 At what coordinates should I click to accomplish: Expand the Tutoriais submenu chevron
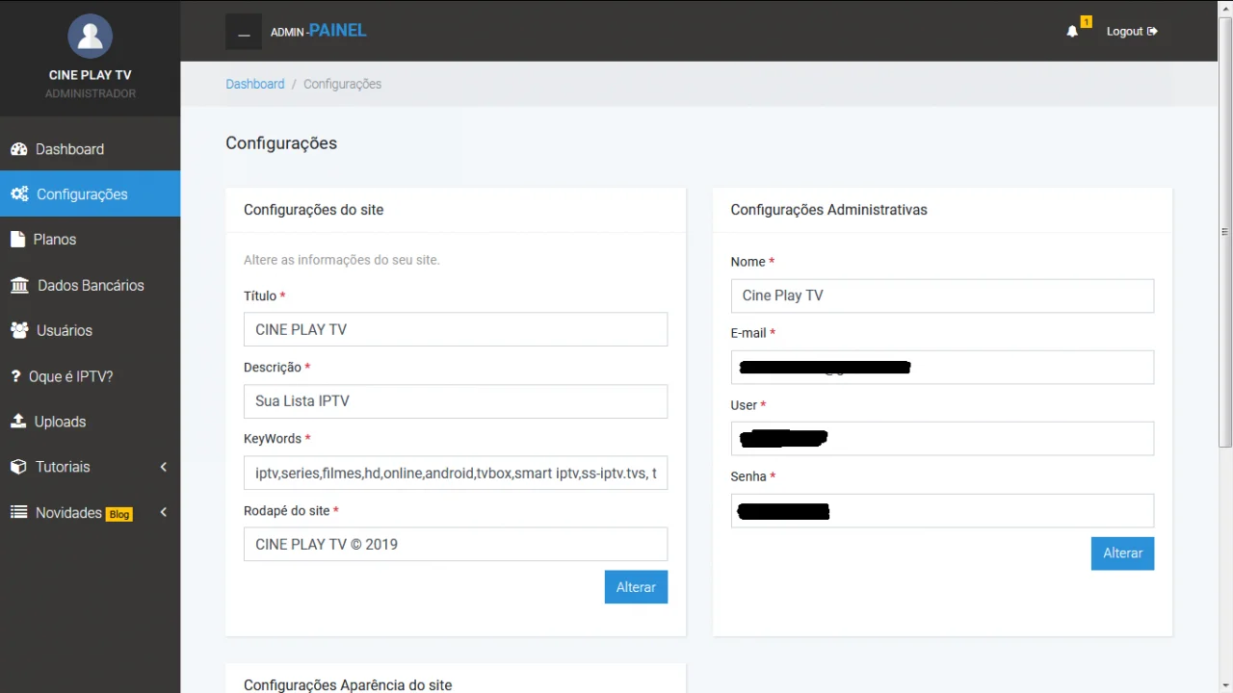tap(163, 467)
